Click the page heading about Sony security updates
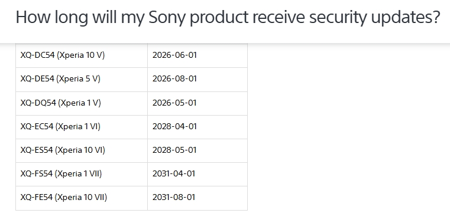The width and height of the screenshot is (450, 223). 228,18
